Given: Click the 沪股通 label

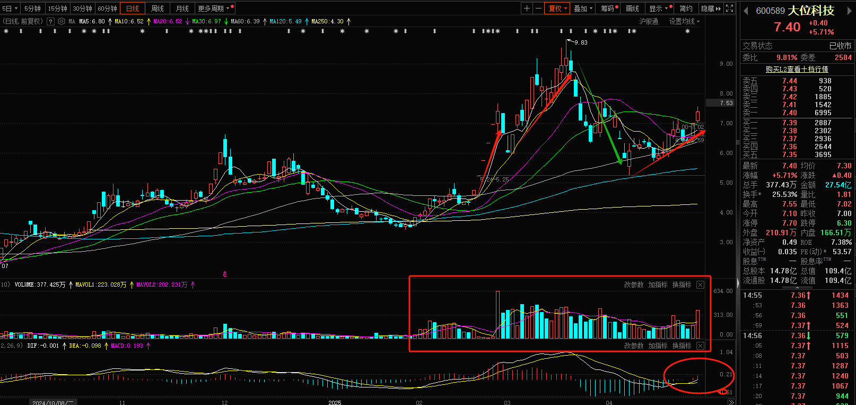Looking at the screenshot, I should tap(649, 22).
